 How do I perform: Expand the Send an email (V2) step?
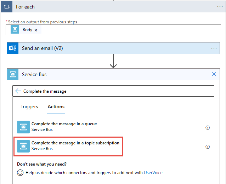click(x=106, y=48)
